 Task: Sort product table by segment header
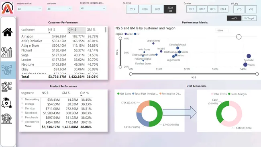click(27, 93)
